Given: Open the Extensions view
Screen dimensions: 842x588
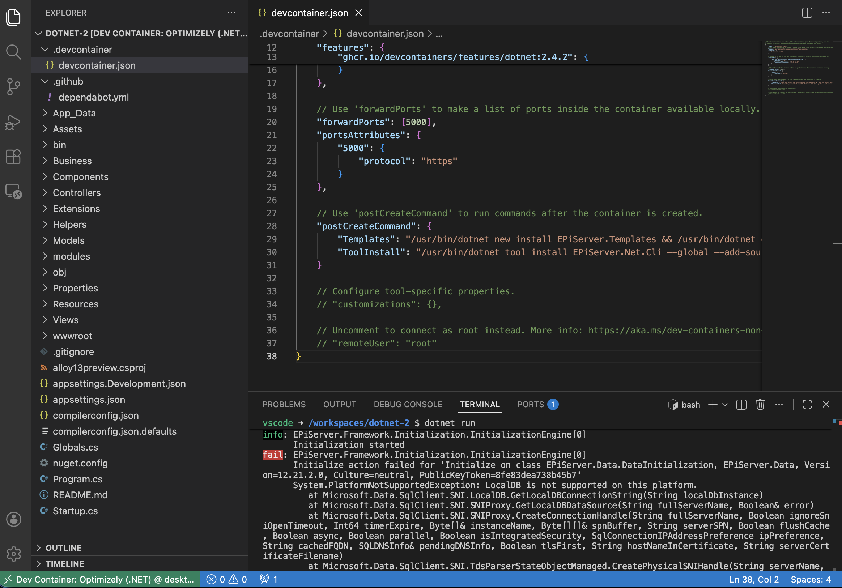Looking at the screenshot, I should point(14,157).
